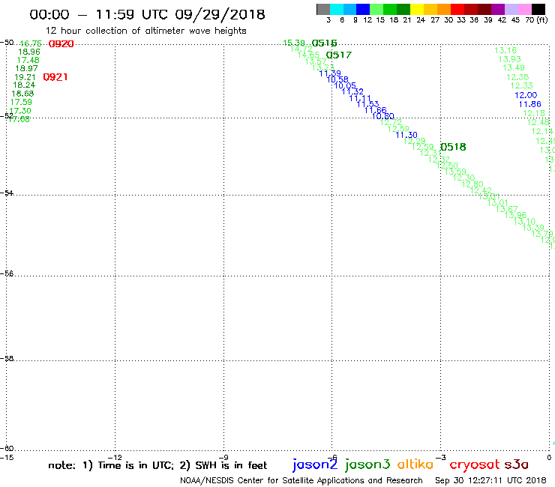Click the red 0920 time marker
Image resolution: width=555 pixels, height=487 pixels.
tap(61, 44)
